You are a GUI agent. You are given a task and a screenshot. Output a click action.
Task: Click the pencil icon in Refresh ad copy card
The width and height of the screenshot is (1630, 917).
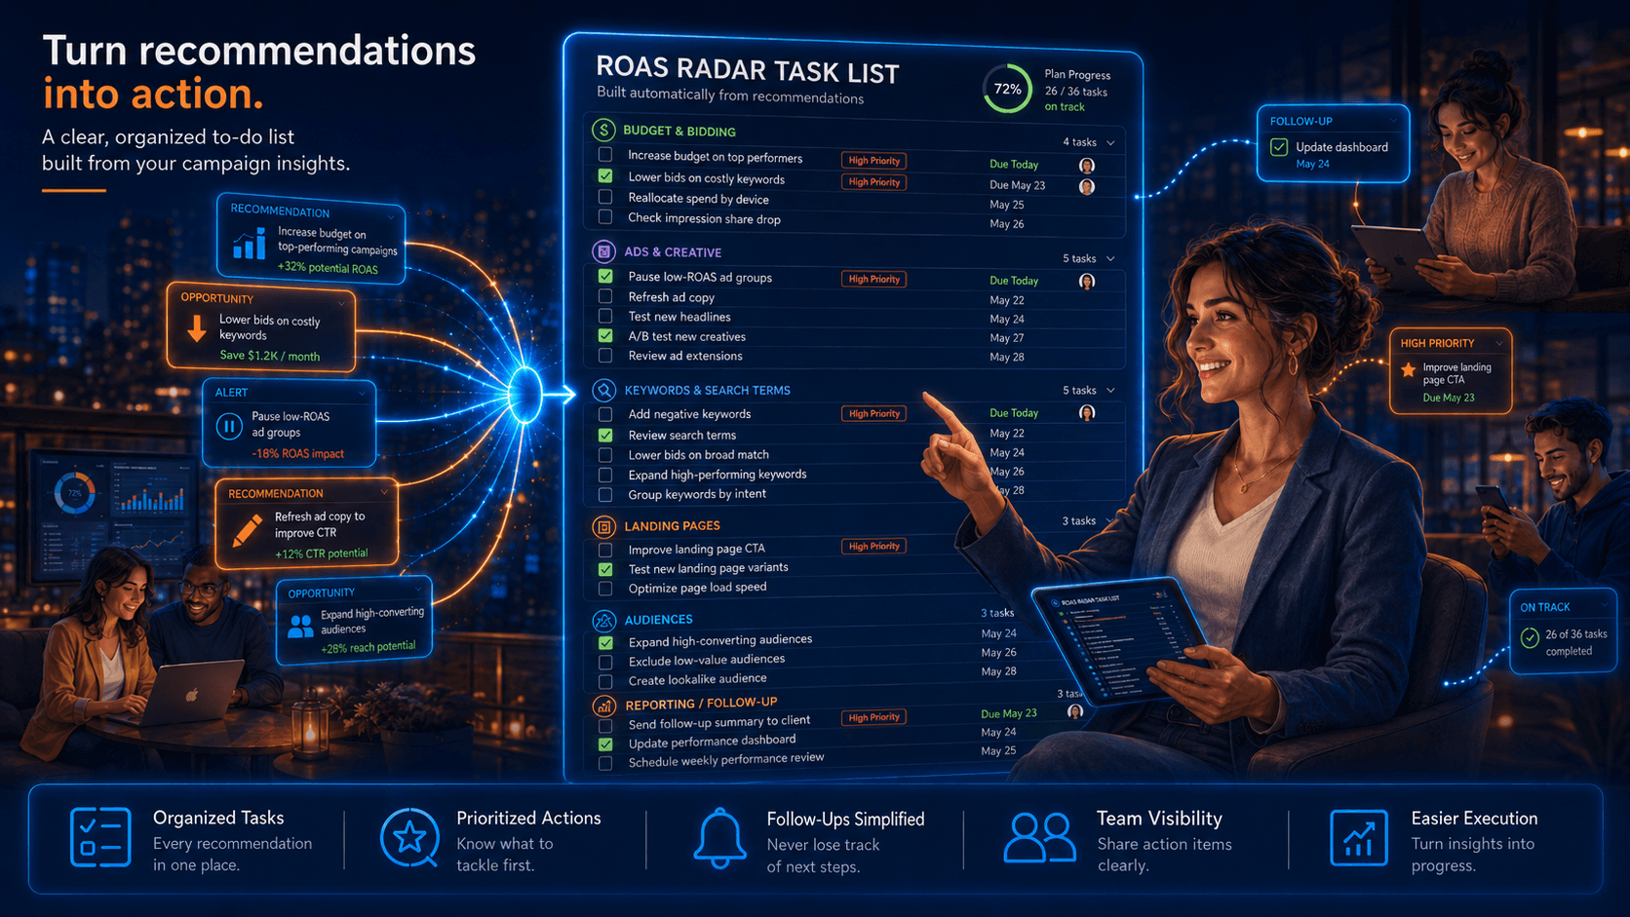(247, 529)
